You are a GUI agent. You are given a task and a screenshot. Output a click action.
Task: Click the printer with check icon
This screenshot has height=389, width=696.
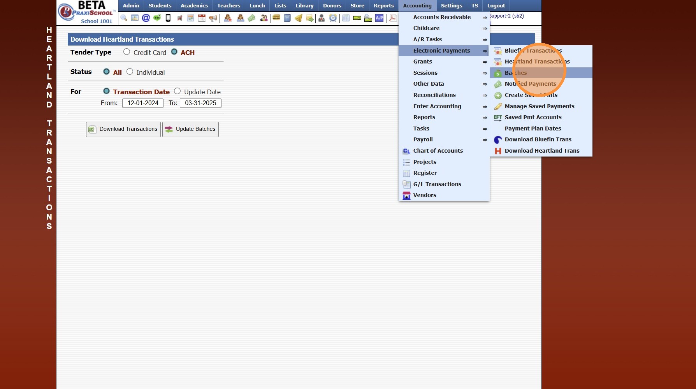pyautogui.click(x=368, y=18)
